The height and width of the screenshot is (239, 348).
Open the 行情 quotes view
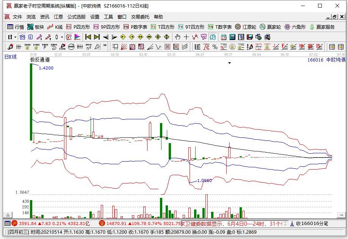(16, 27)
